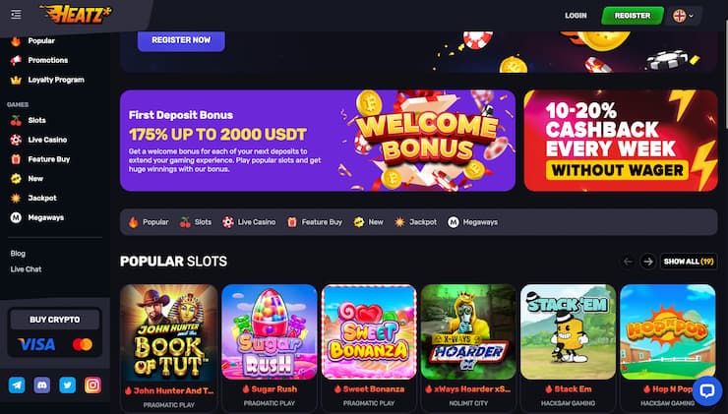Open the Instagram social icon

click(92, 384)
